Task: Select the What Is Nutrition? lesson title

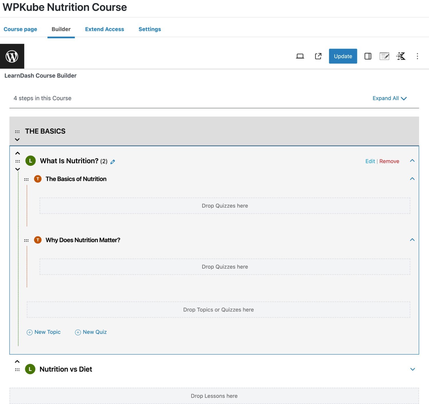Action: point(69,161)
